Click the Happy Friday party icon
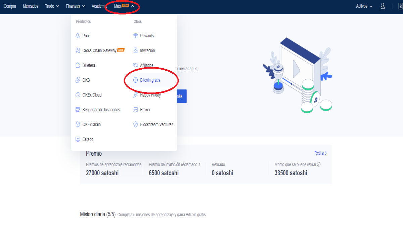Viewport: 403px width, 226px height. click(x=136, y=95)
